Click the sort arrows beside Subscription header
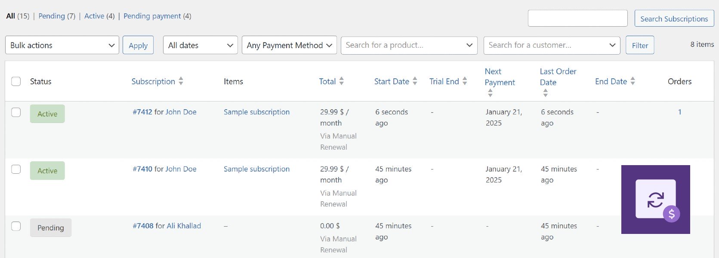This screenshot has height=258, width=719. (x=181, y=81)
